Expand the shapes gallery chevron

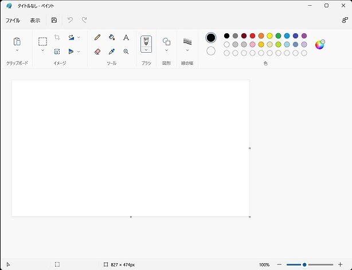click(166, 50)
